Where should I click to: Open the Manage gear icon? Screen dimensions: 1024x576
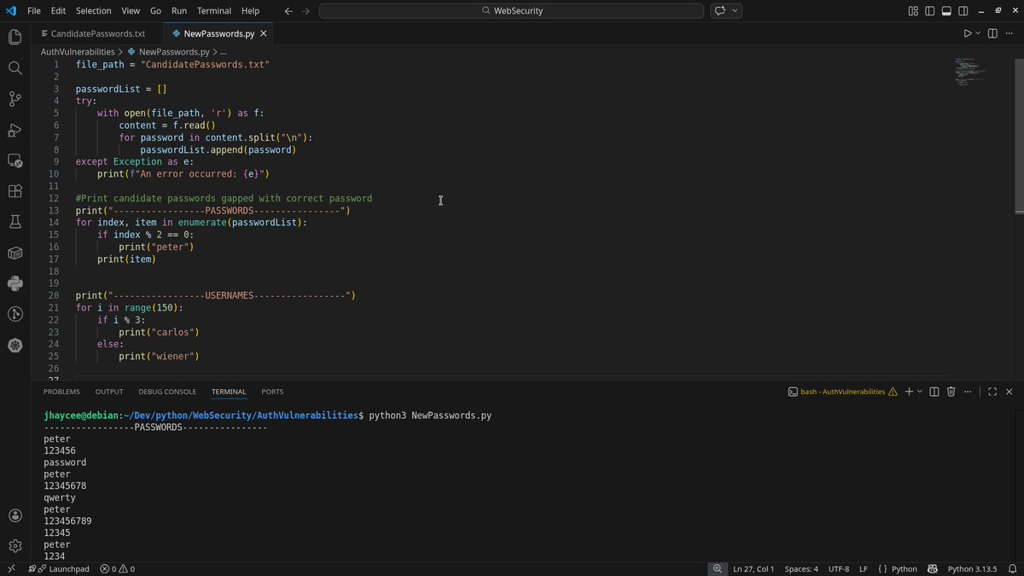tap(15, 546)
